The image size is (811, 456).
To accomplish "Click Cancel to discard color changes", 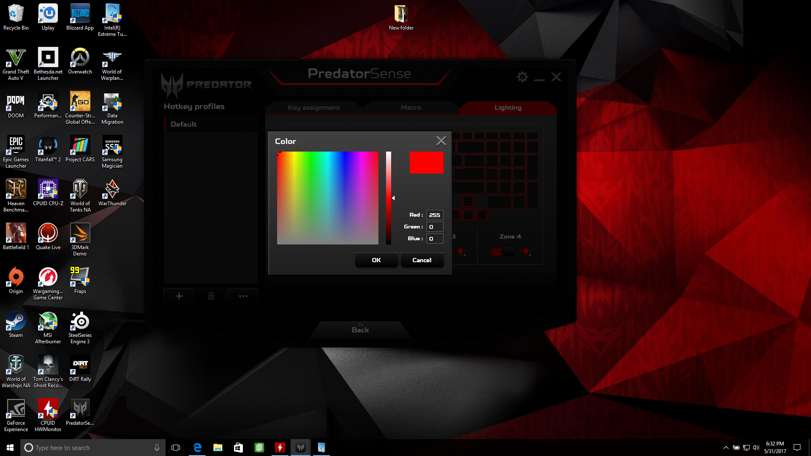I will point(422,260).
